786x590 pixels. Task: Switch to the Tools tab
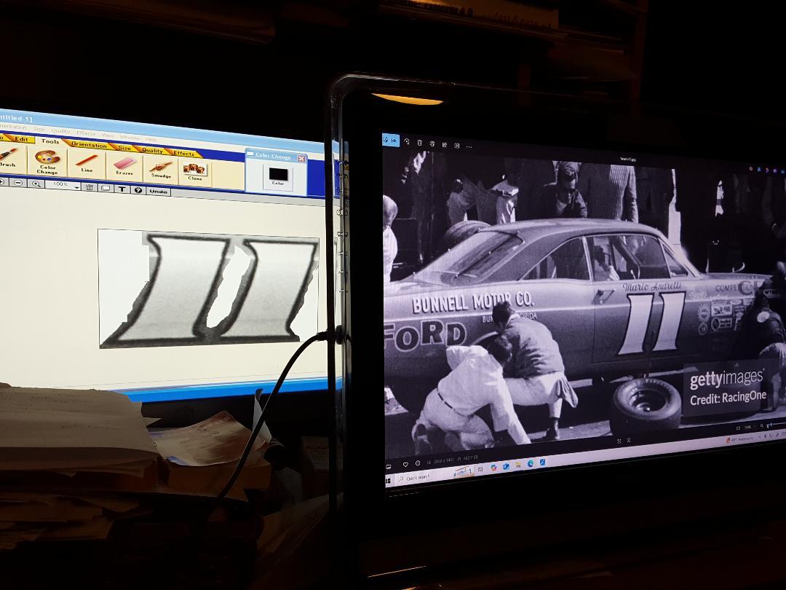pyautogui.click(x=50, y=141)
